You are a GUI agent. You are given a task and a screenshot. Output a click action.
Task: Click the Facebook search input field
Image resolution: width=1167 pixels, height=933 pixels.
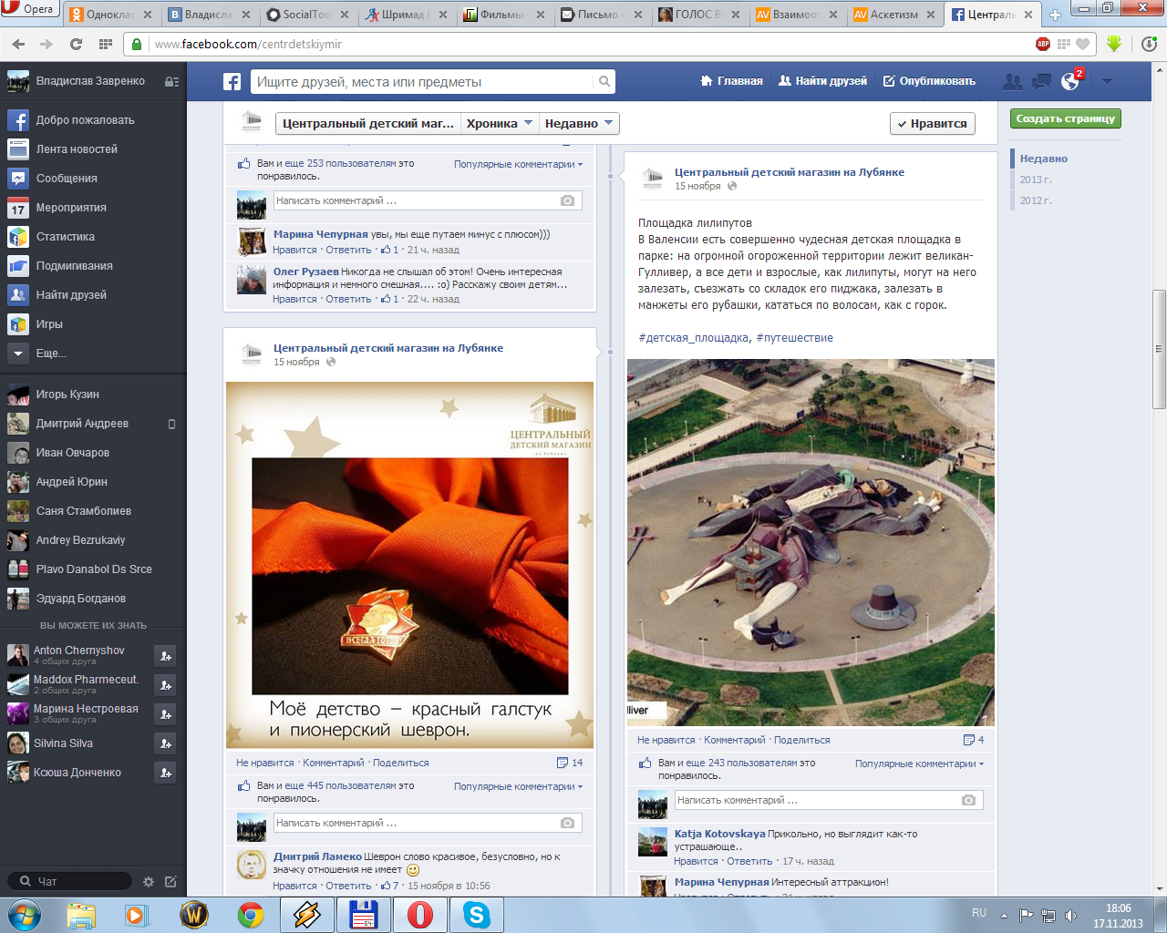coord(423,82)
